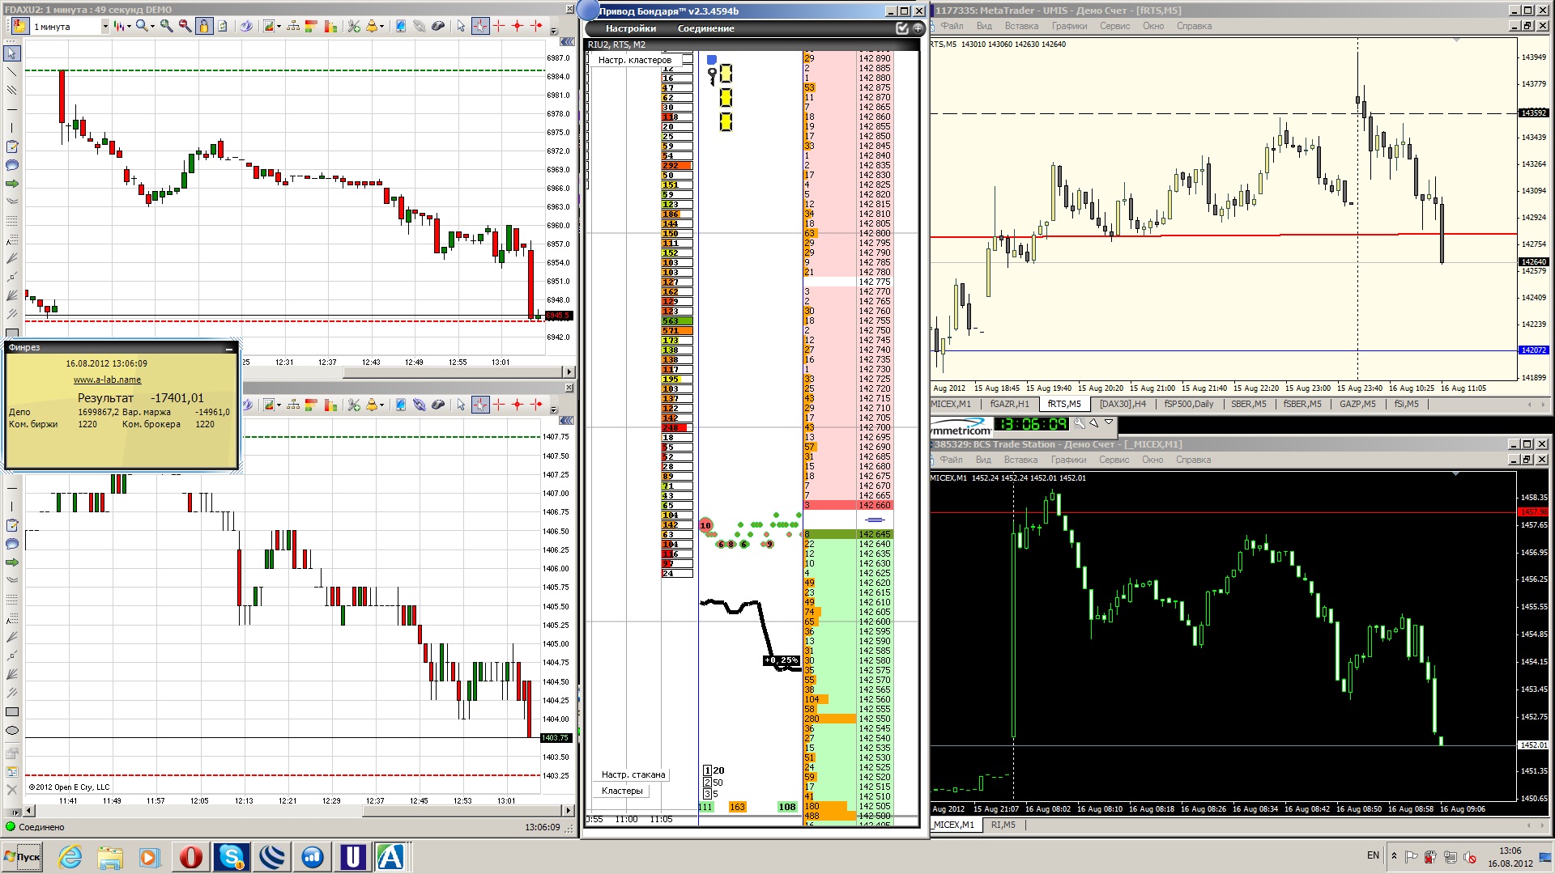Expand the alert bell dropdown in top toolbar
This screenshot has width=1555, height=874.
click(x=382, y=27)
